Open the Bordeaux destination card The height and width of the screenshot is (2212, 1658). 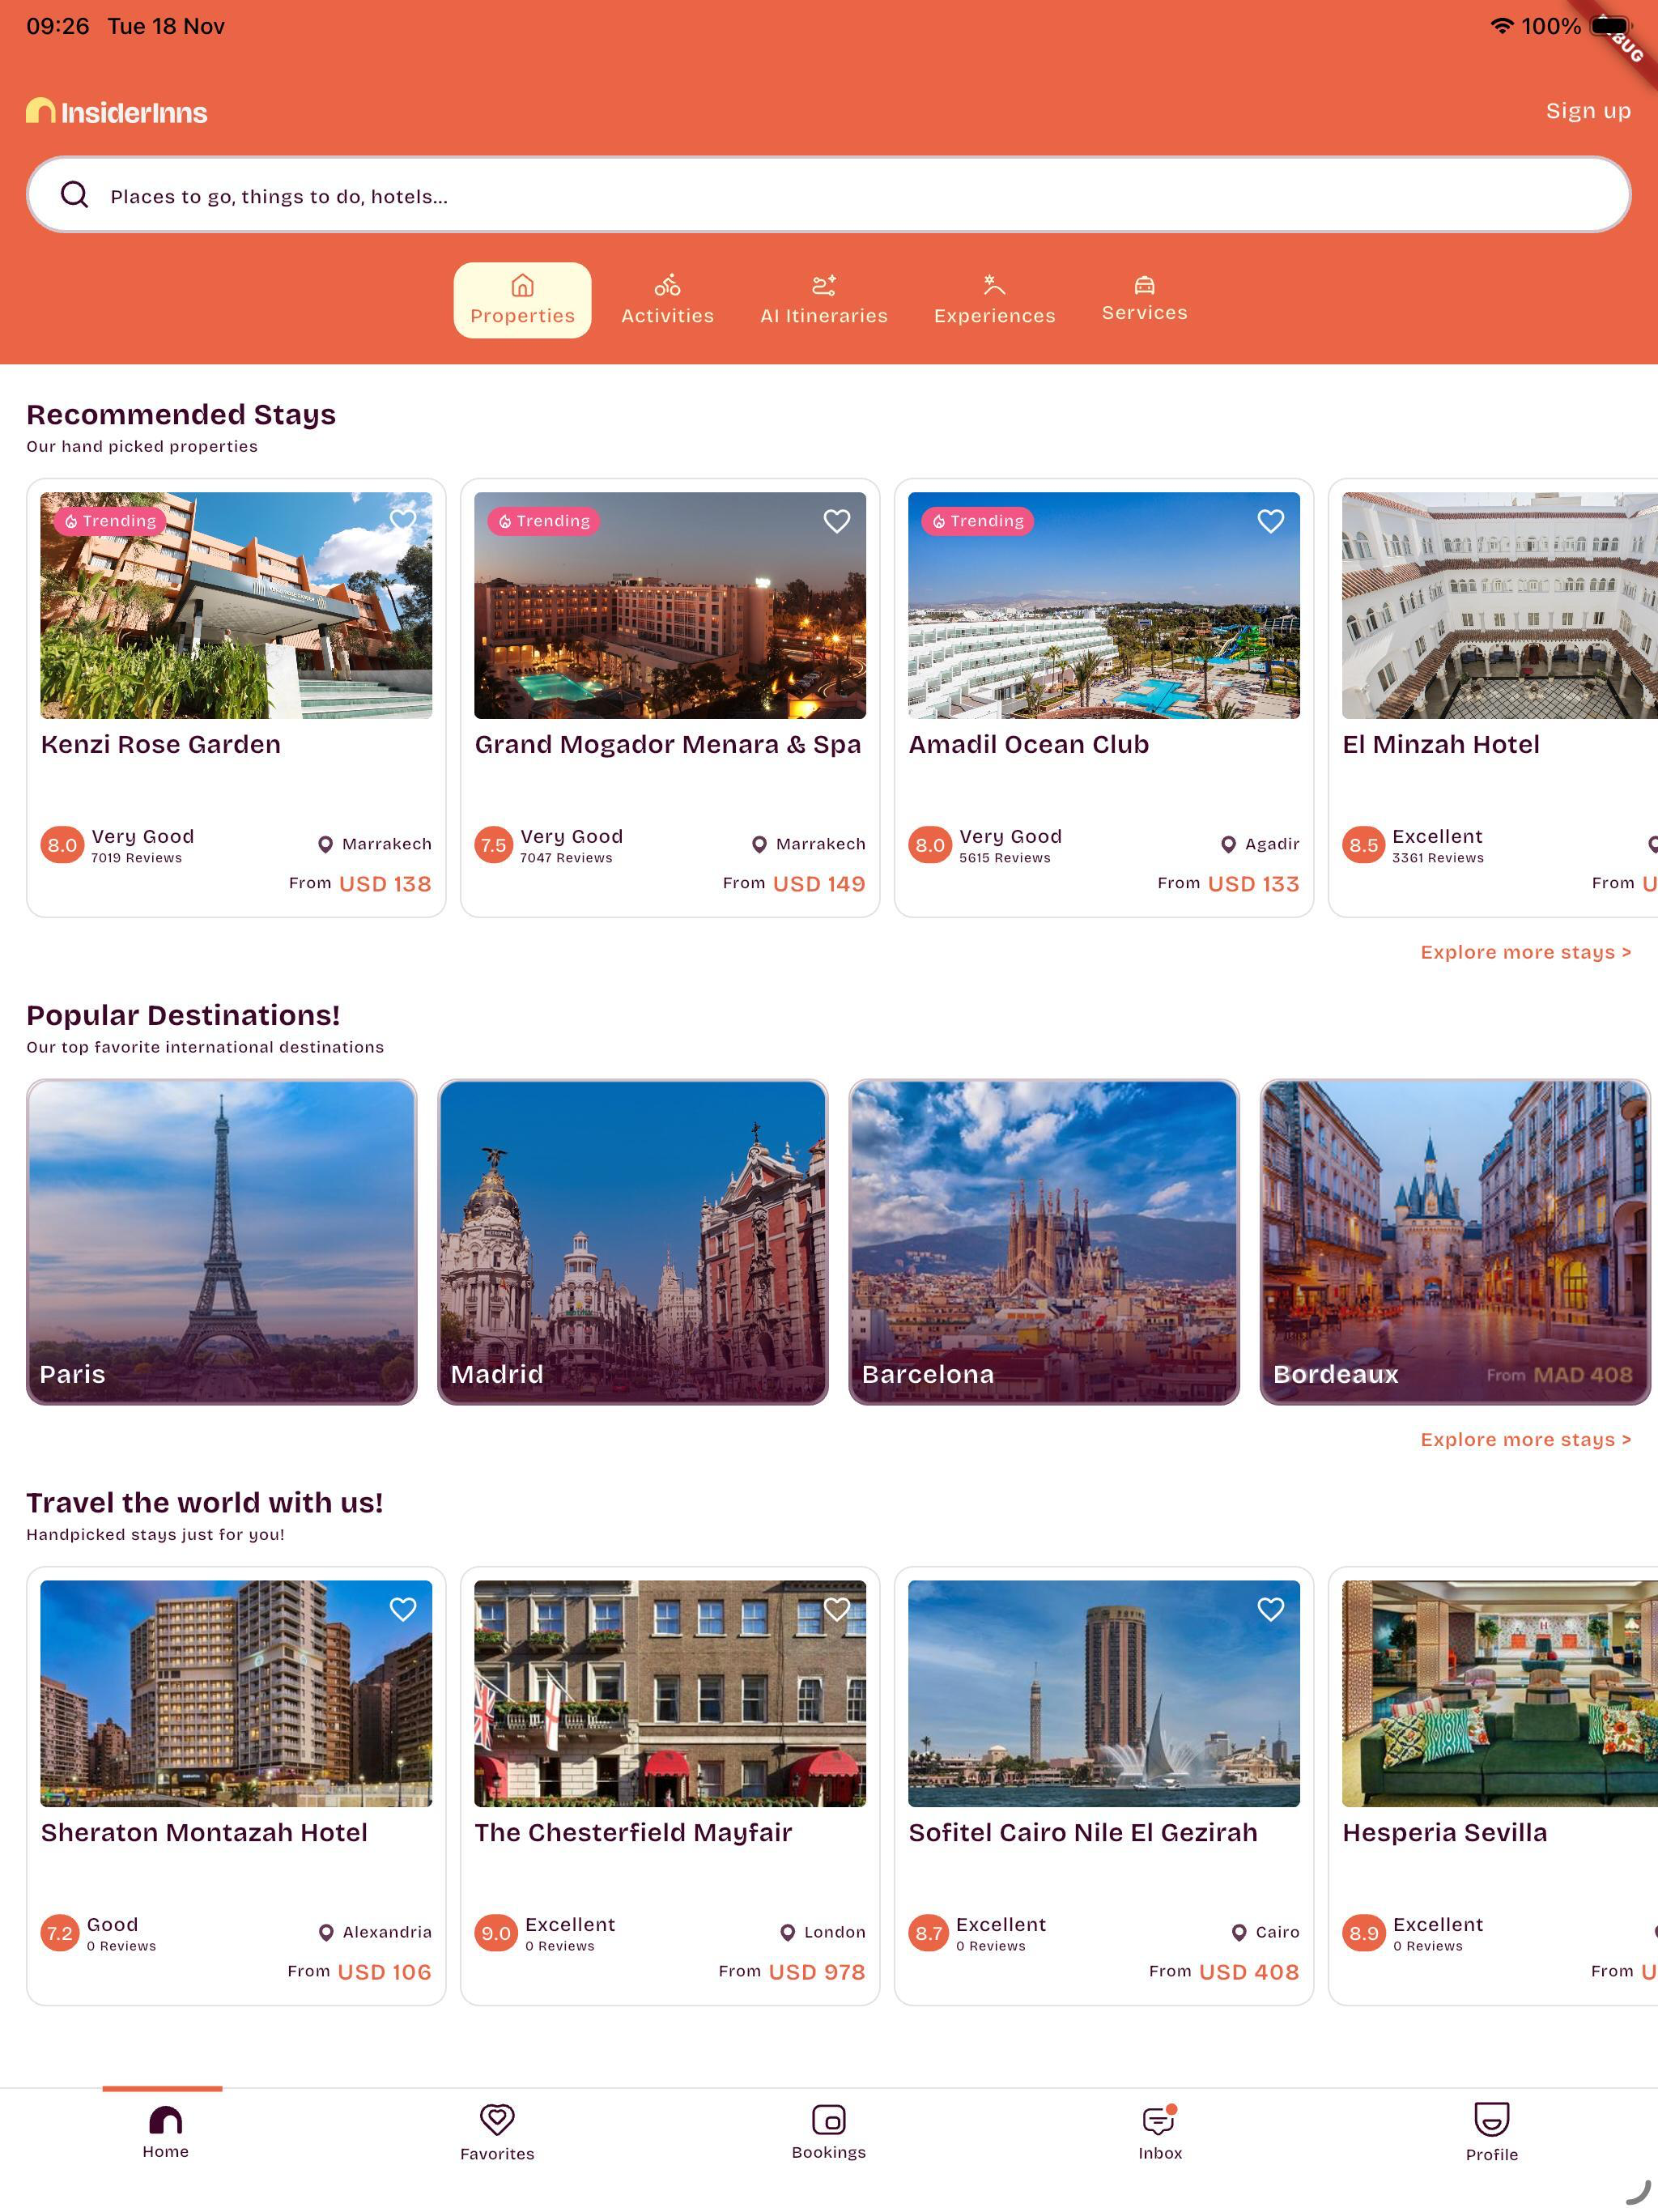[1455, 1242]
